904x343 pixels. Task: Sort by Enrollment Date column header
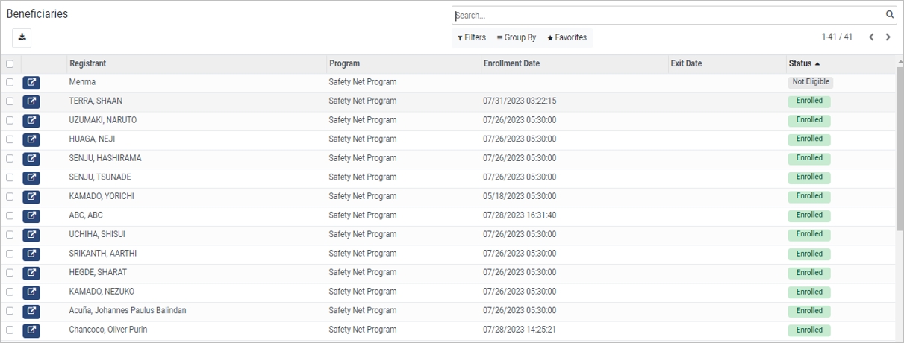coord(511,64)
